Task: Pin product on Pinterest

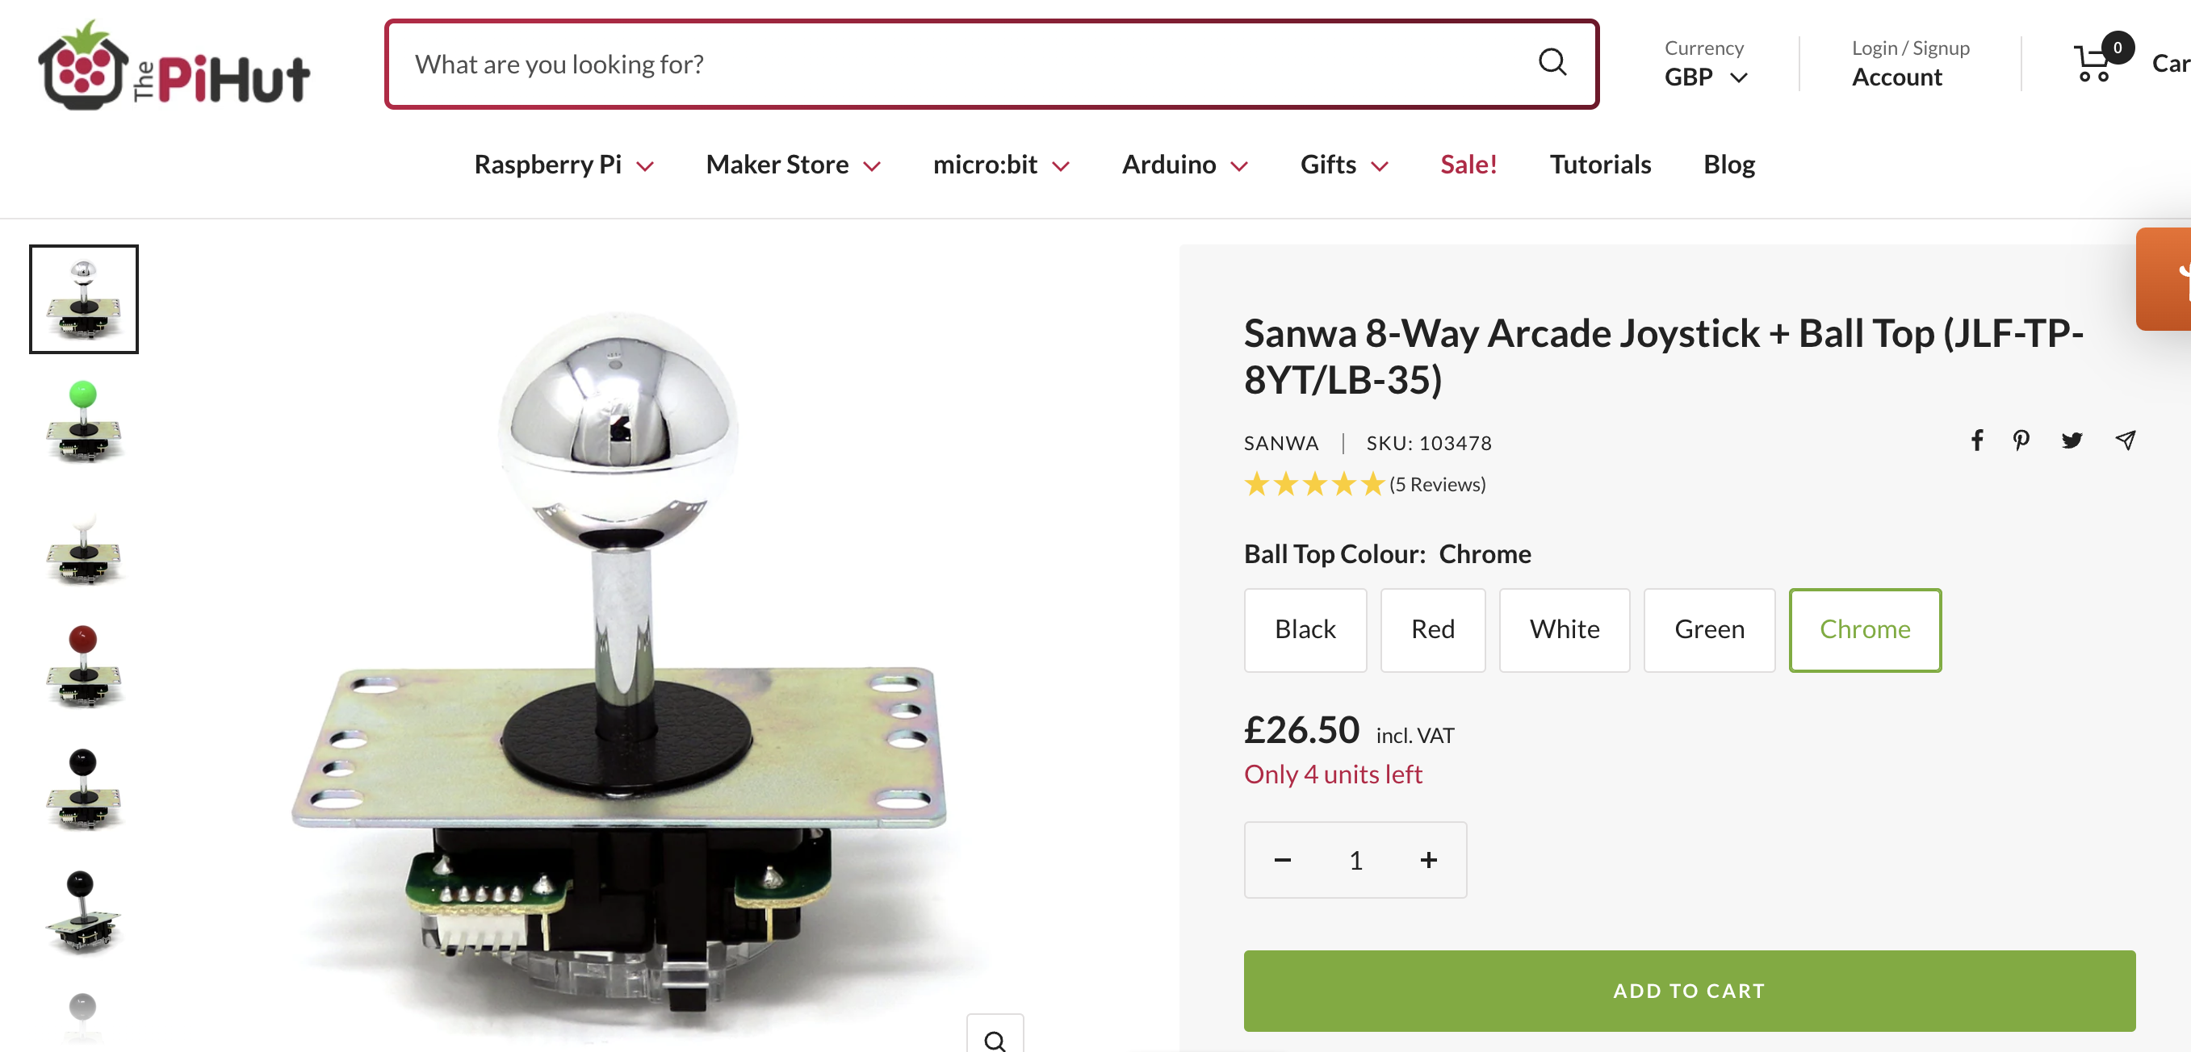Action: point(2021,440)
